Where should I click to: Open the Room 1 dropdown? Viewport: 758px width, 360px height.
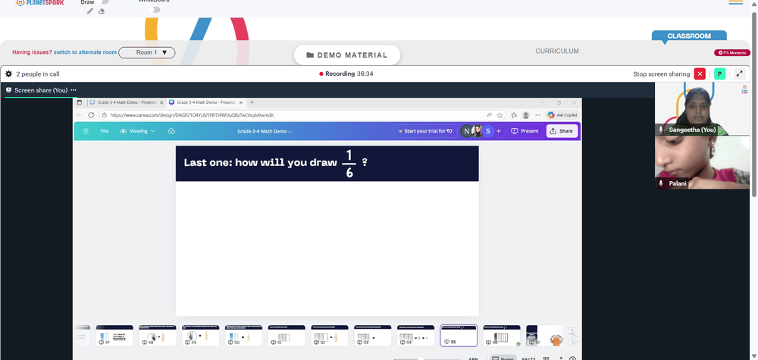[x=147, y=52]
